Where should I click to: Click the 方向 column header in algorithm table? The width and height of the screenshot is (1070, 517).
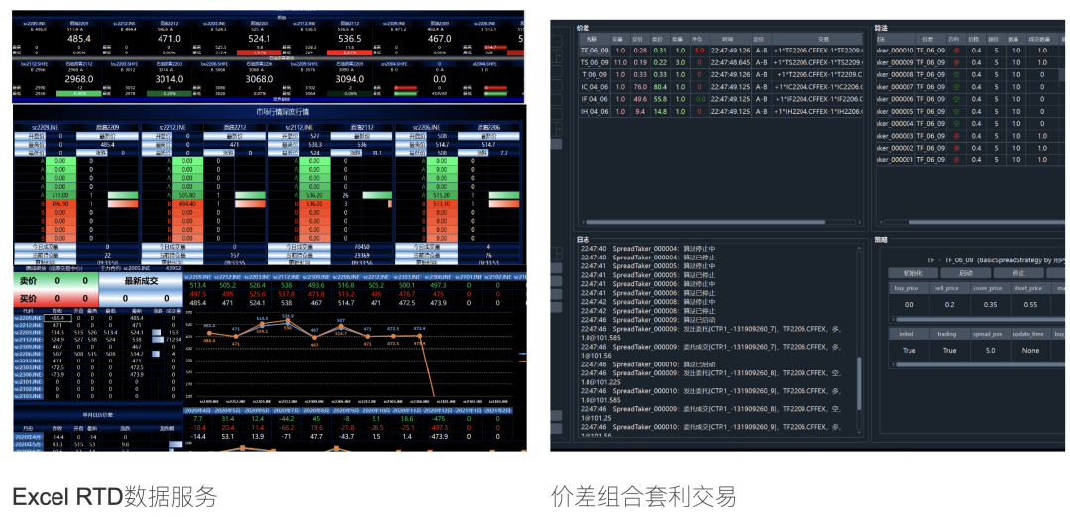[955, 39]
